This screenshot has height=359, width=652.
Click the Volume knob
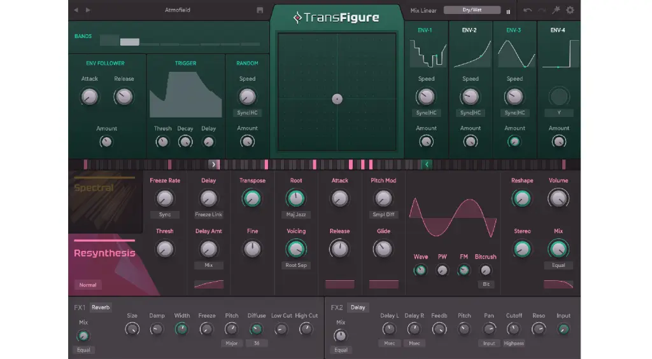click(558, 199)
